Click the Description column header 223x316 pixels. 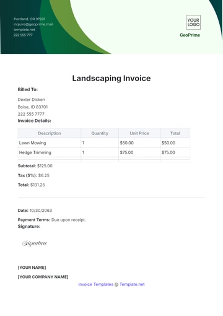click(50, 133)
